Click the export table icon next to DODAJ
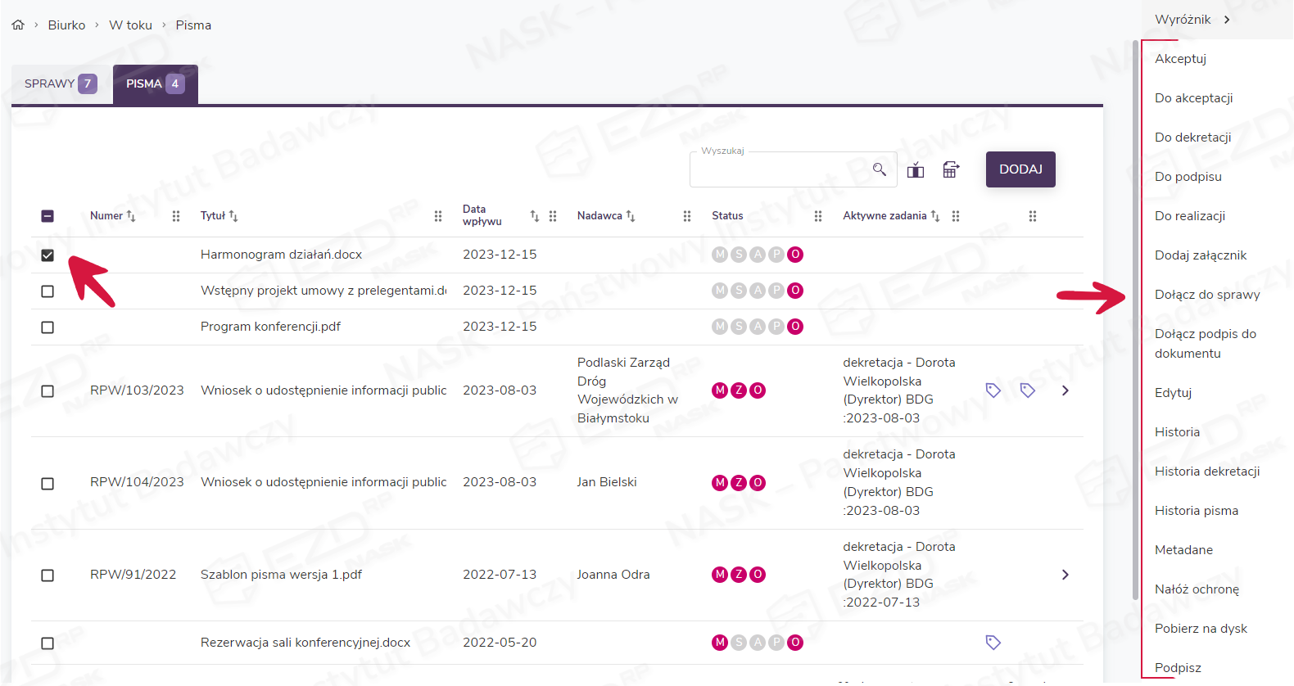 [x=950, y=169]
